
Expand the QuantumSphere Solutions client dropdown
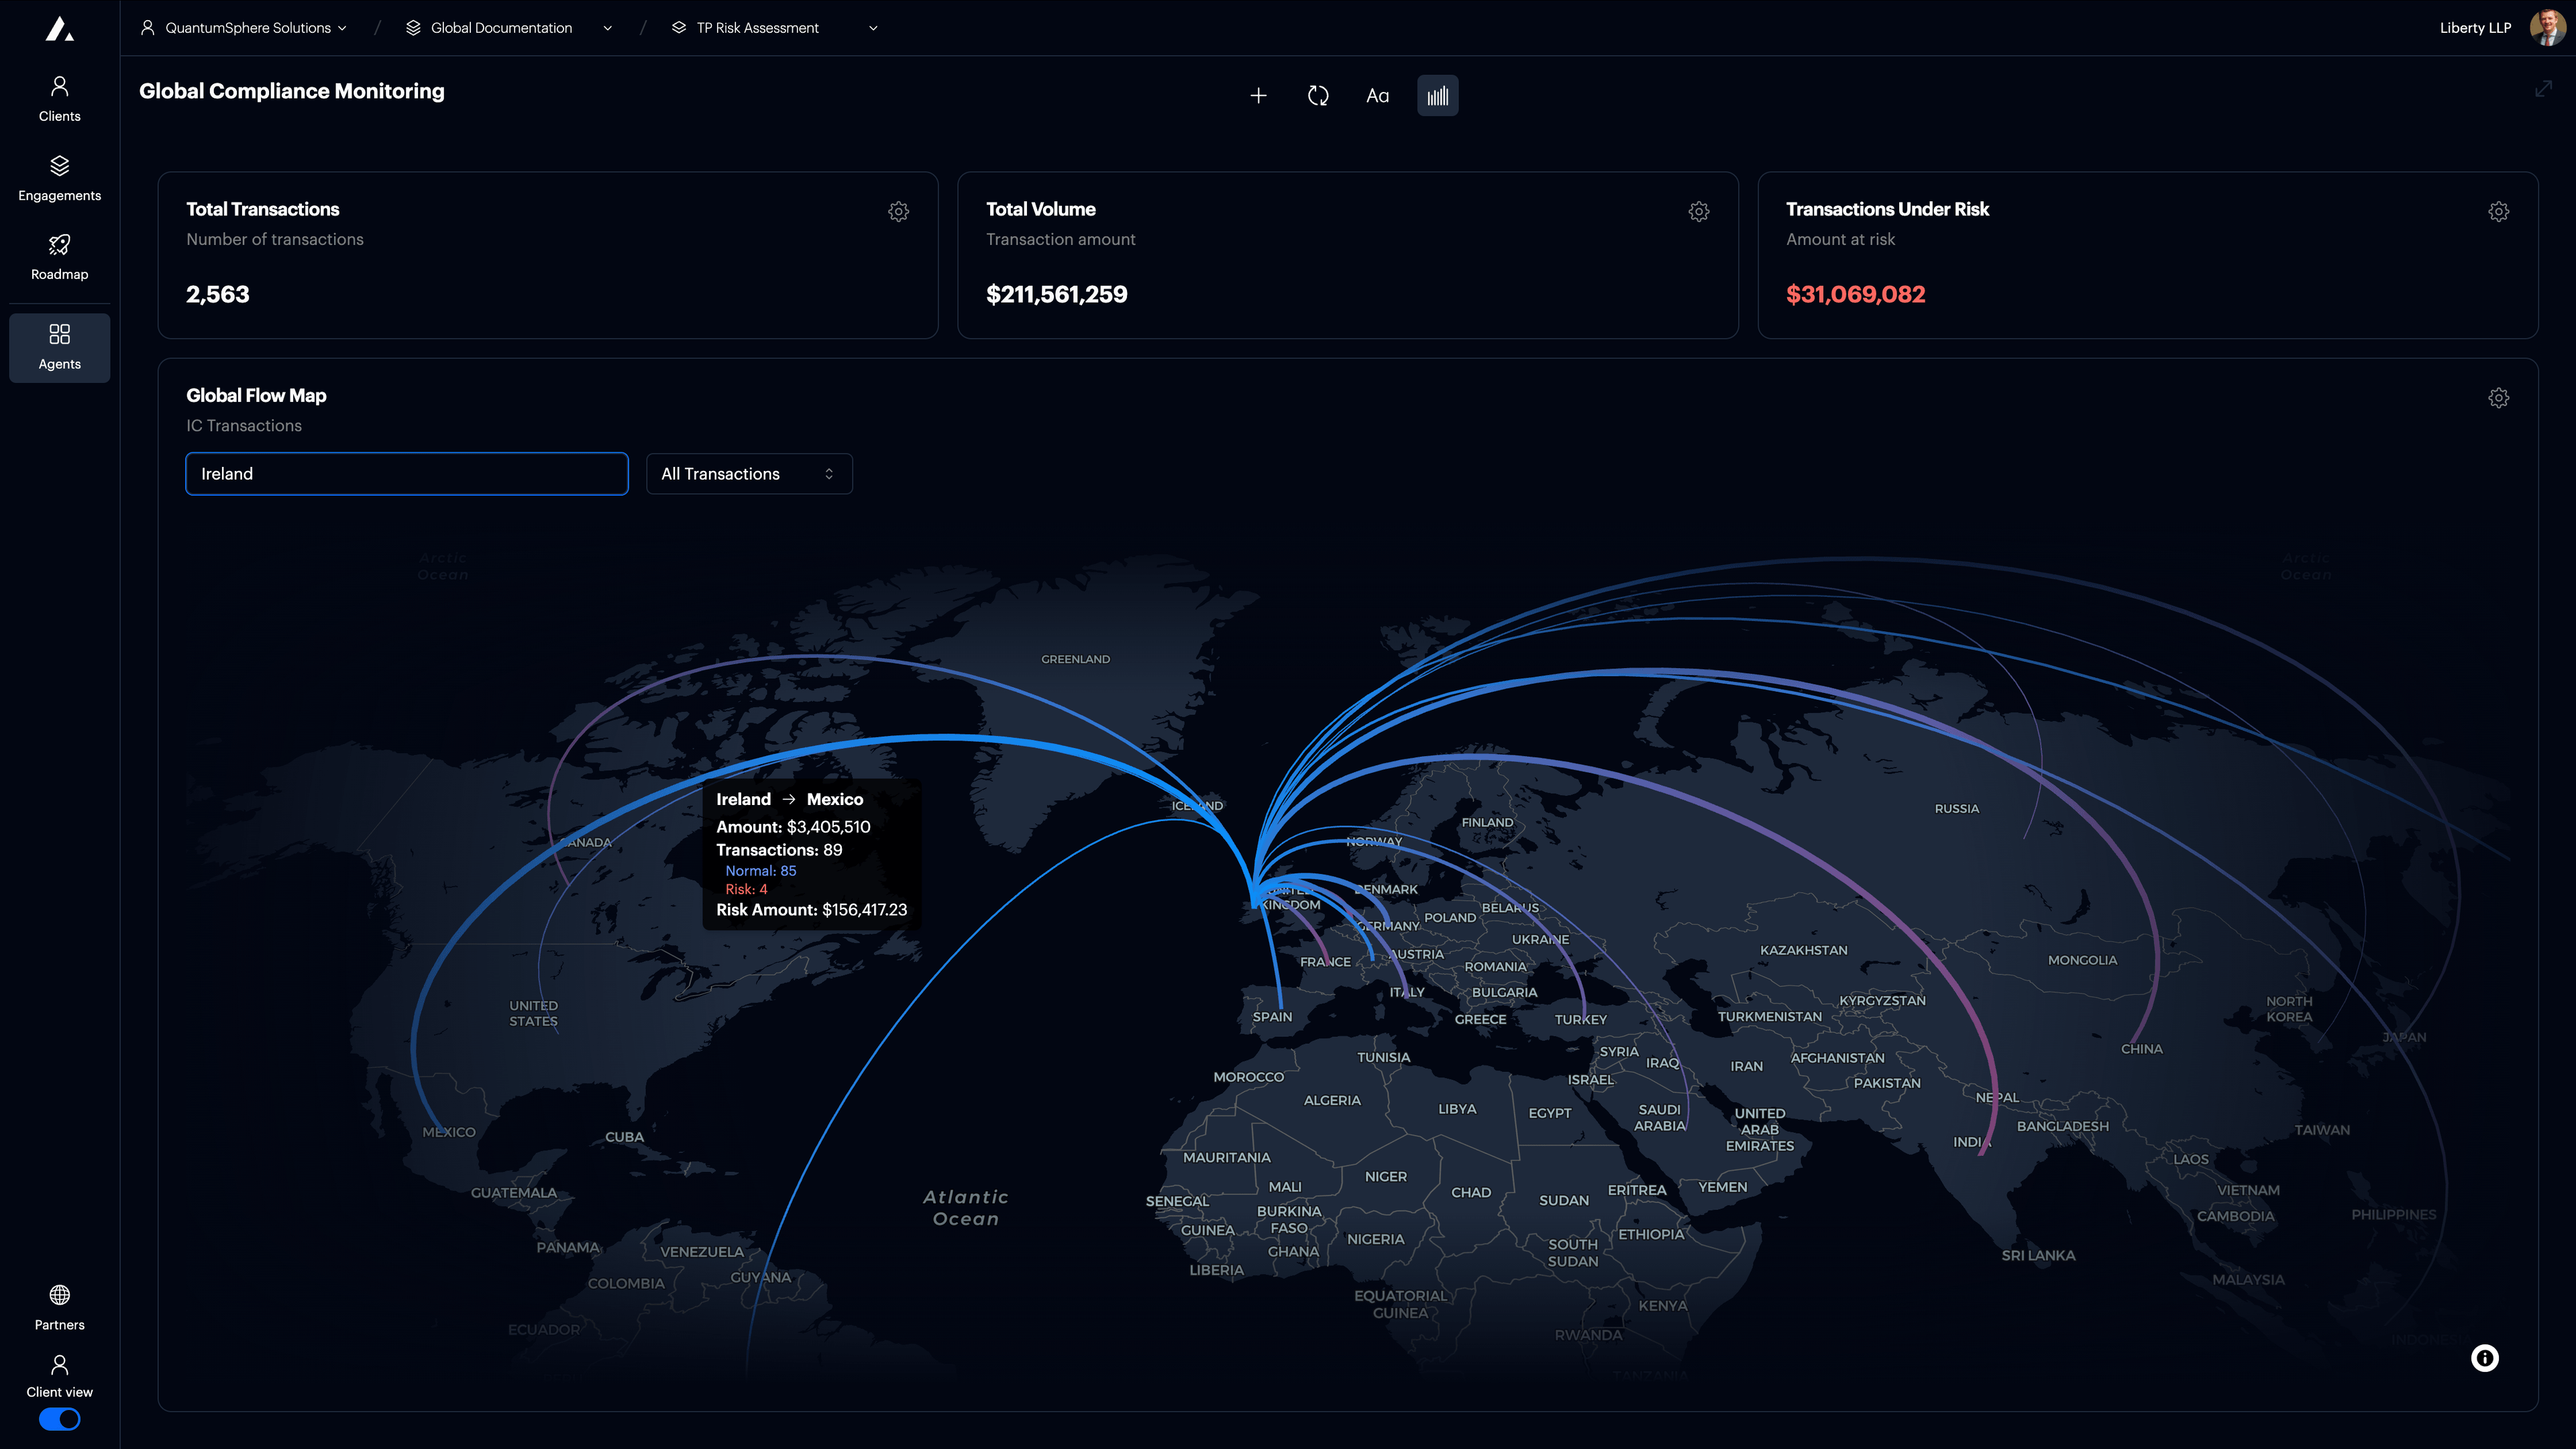pos(243,27)
